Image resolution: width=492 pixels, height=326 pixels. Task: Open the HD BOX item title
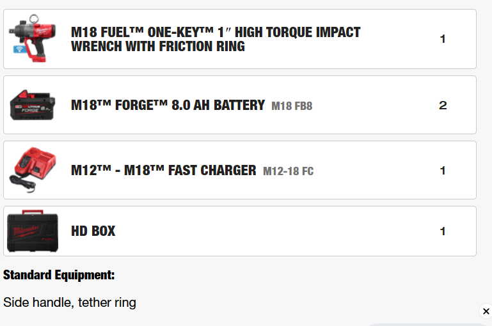[x=93, y=231]
